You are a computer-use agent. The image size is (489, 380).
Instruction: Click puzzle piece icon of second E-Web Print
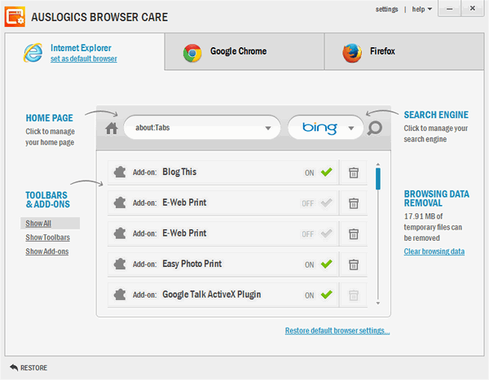click(x=120, y=233)
